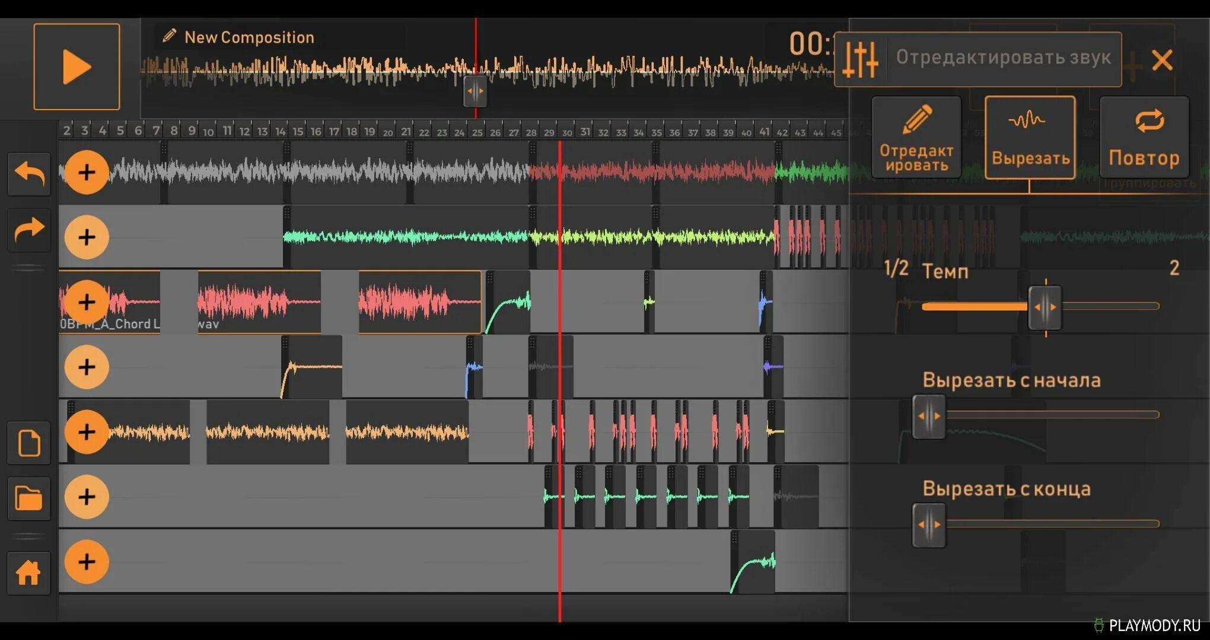Click the overview waveform at the top
This screenshot has width=1210, height=640.
coord(486,71)
